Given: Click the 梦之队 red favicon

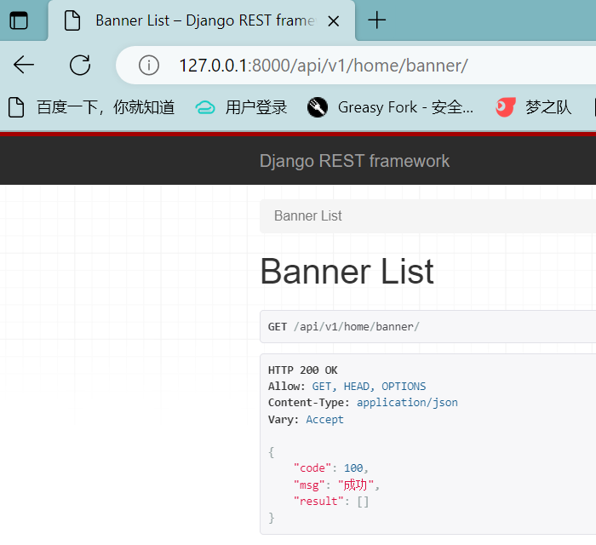Looking at the screenshot, I should 506,107.
